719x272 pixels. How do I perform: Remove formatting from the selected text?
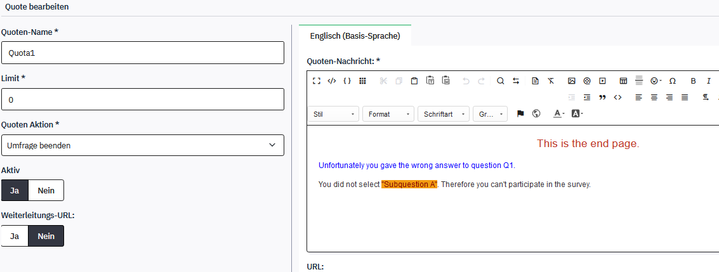point(551,81)
